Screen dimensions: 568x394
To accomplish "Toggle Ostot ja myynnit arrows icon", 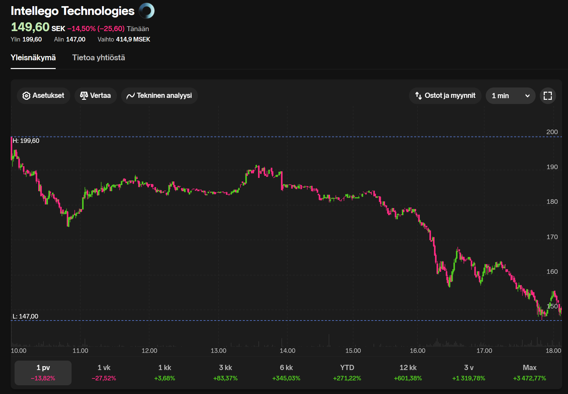I will tap(418, 96).
